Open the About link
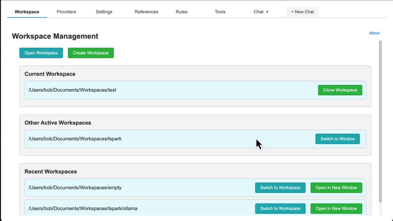This screenshot has height=221, width=393. [x=374, y=33]
